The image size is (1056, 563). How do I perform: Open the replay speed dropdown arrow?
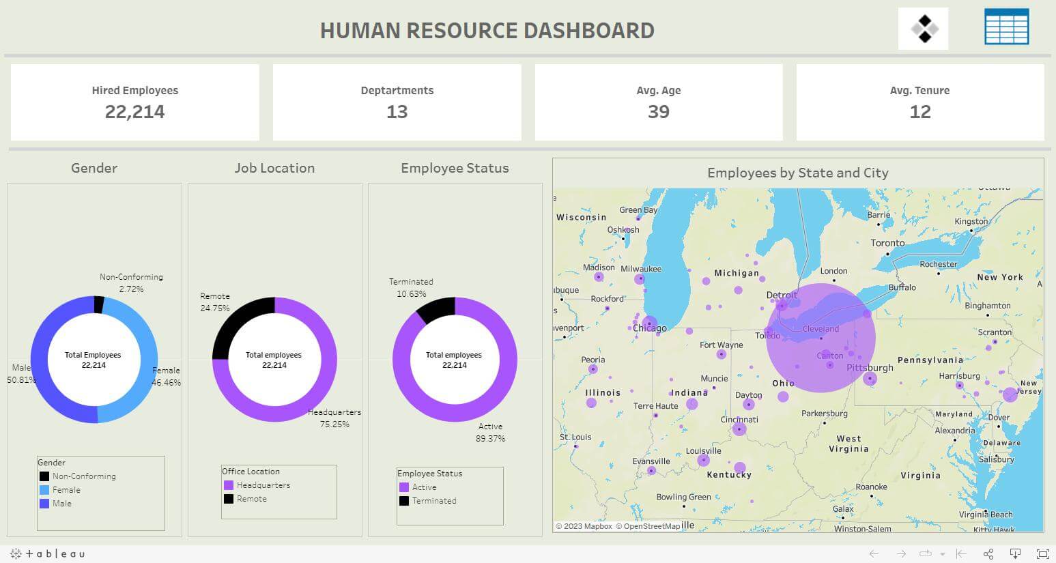click(943, 554)
